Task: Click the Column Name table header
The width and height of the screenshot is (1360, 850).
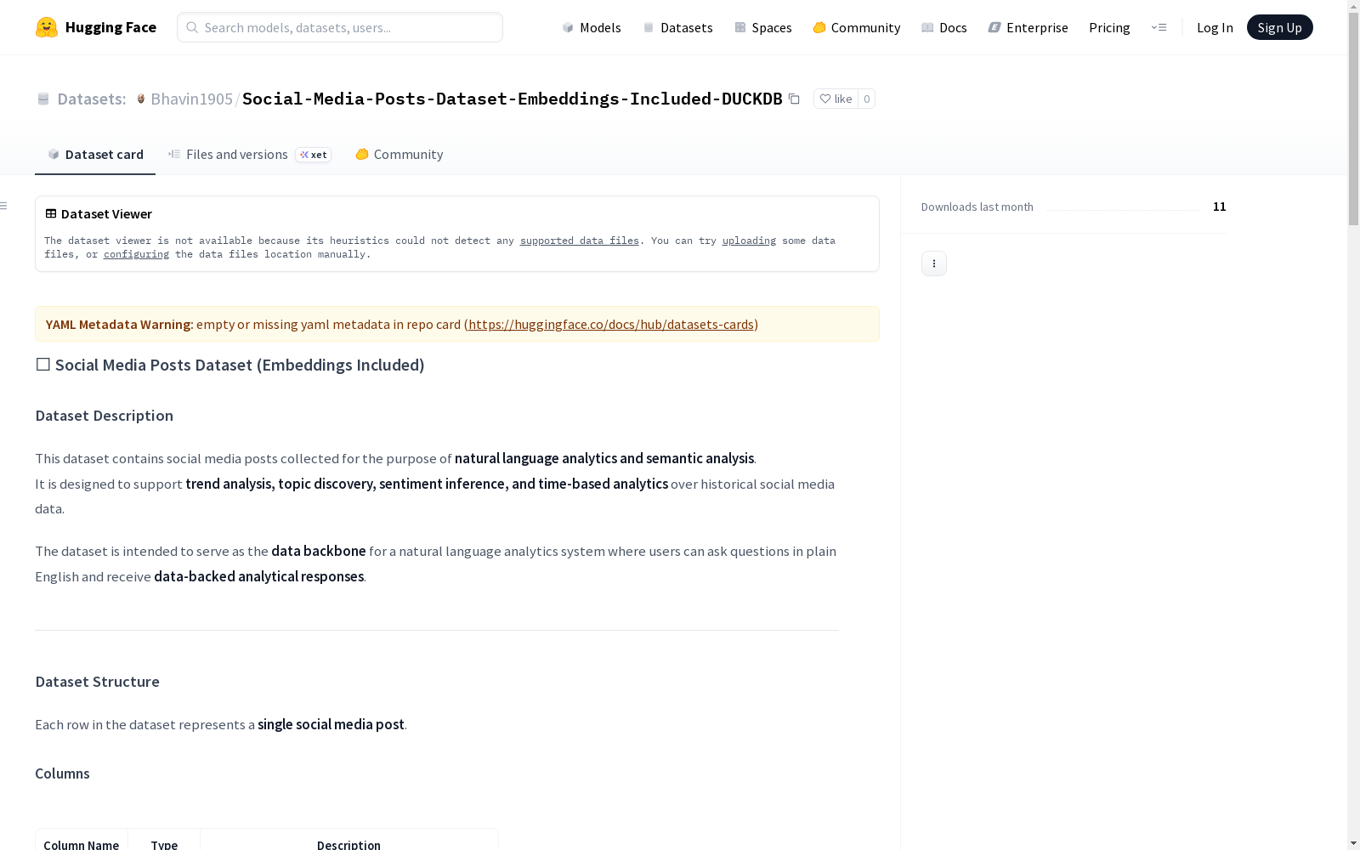Action: coord(81,844)
